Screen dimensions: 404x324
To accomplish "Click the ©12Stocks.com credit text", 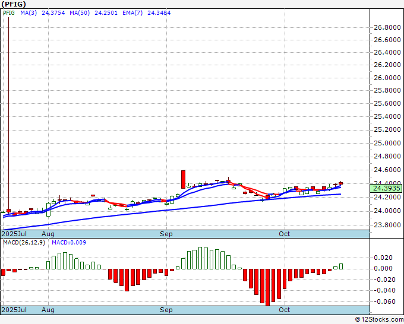I will point(379,320).
